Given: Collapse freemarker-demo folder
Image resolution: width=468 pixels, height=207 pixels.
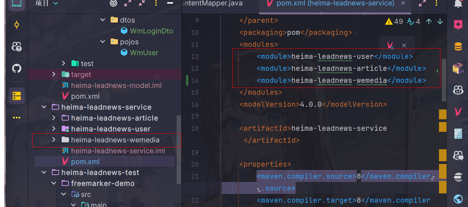Looking at the screenshot, I should coord(54,183).
